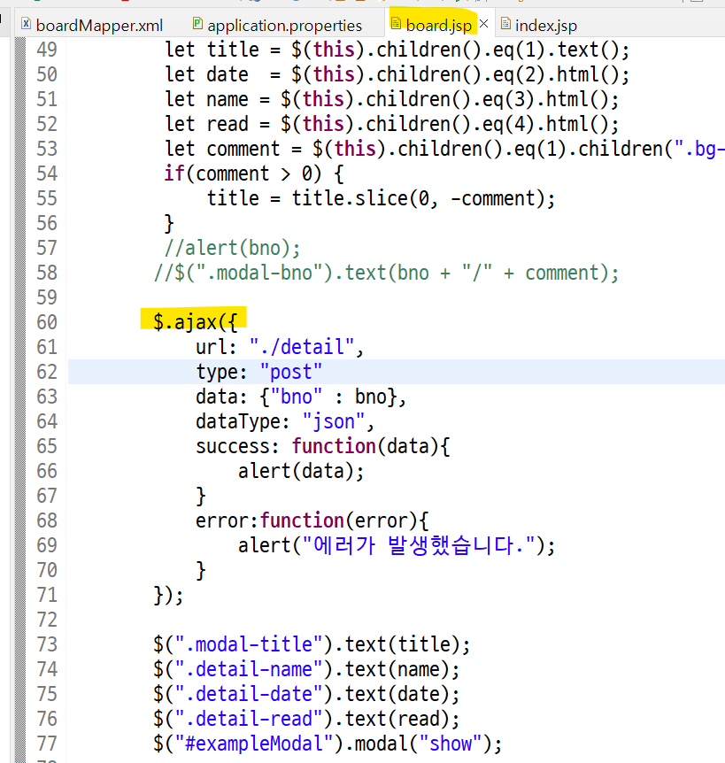Click the index.jsp file icon
This screenshot has height=763, width=725.
(506, 23)
